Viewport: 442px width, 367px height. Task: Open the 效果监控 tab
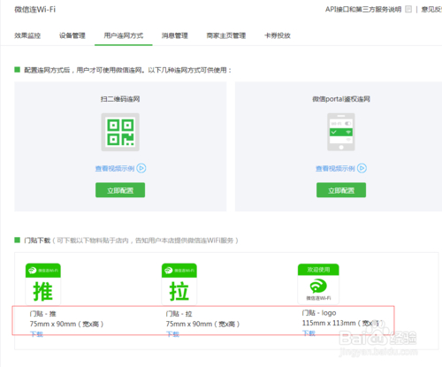coord(27,35)
